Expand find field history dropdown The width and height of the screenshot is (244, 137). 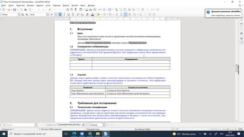pos(36,125)
